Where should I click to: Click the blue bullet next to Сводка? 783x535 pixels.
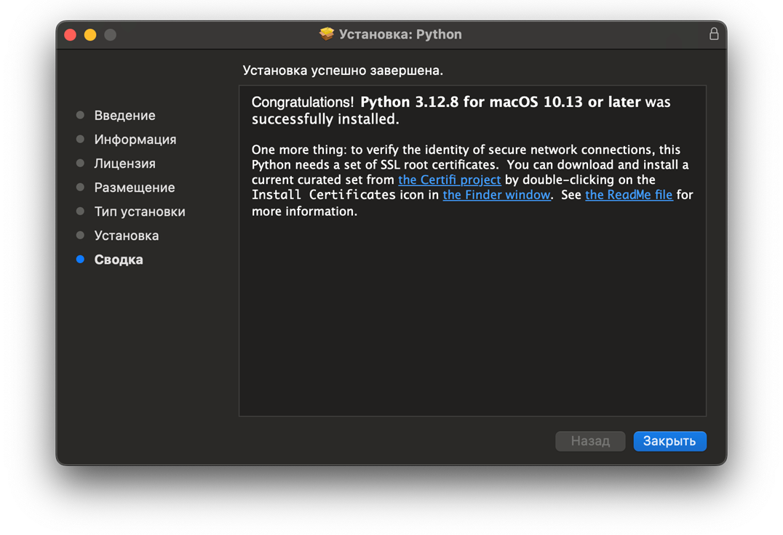[80, 260]
